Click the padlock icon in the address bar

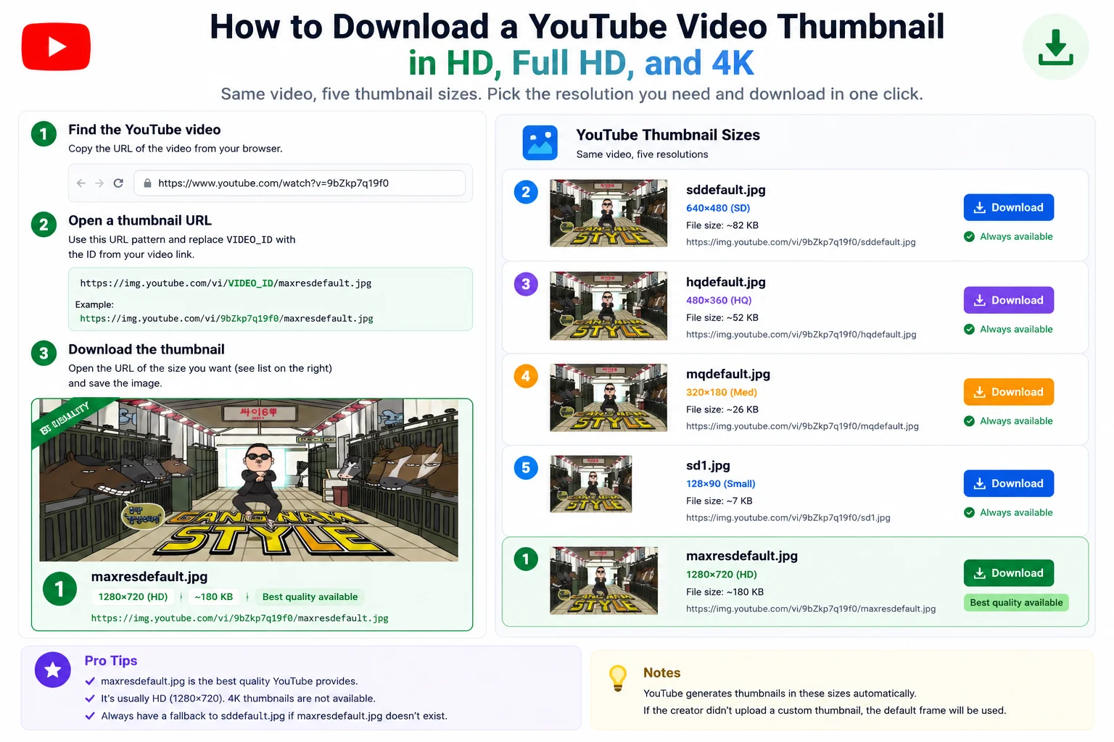pos(147,183)
